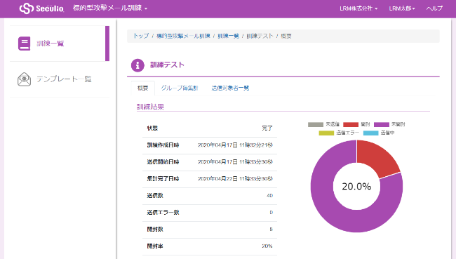Click the info icon beside 訓練テスト
The width and height of the screenshot is (456, 259).
[138, 65]
